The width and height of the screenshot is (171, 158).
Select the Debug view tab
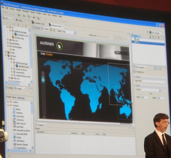[x=20, y=20]
